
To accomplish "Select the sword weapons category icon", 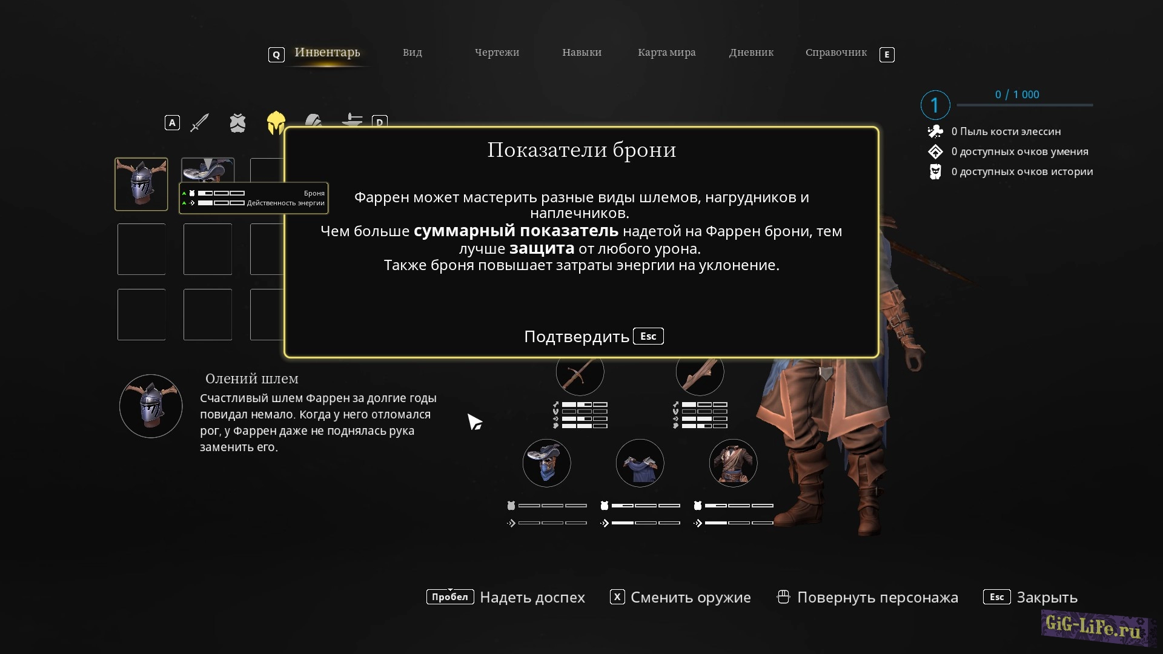I will [199, 123].
